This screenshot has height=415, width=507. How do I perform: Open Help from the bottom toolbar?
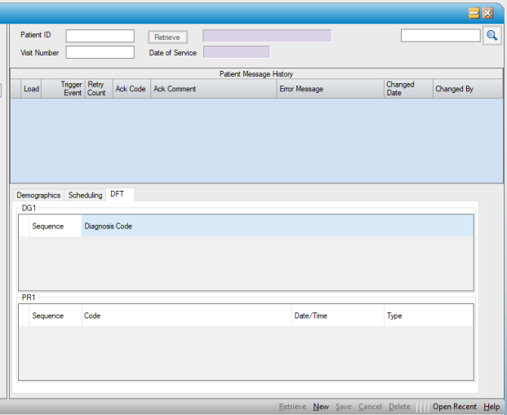tap(491, 407)
